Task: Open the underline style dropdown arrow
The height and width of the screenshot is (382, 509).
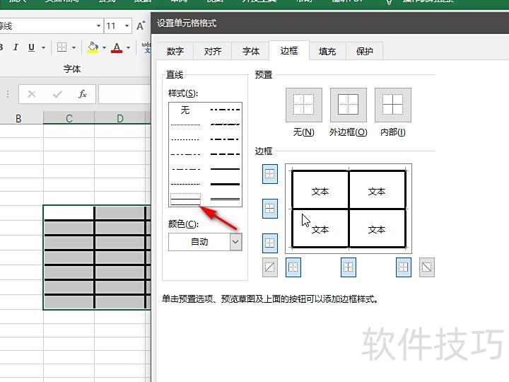Action: coord(44,48)
